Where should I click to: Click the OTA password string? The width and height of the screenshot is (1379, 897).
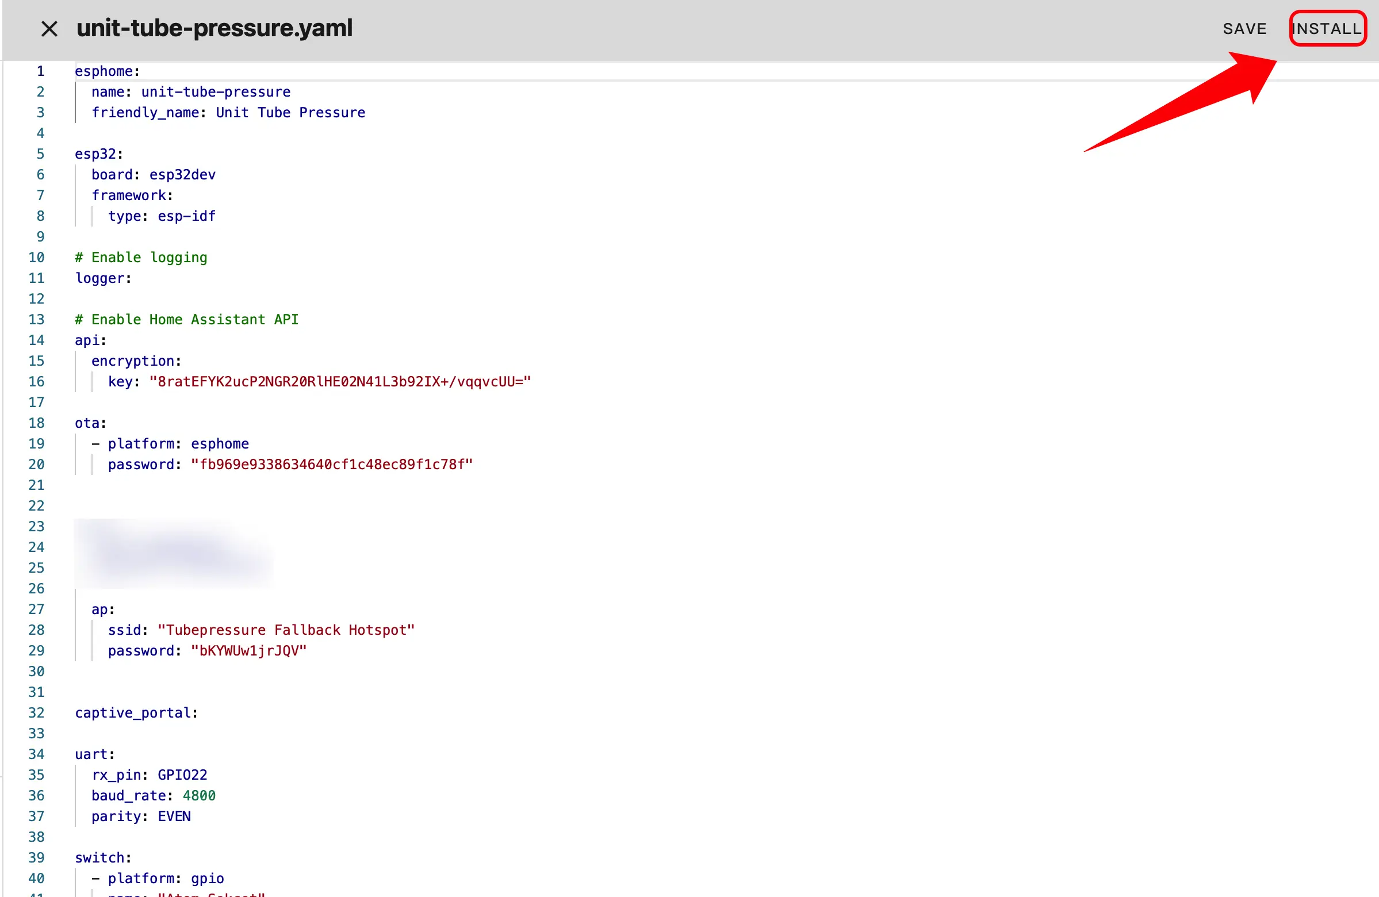pos(331,465)
